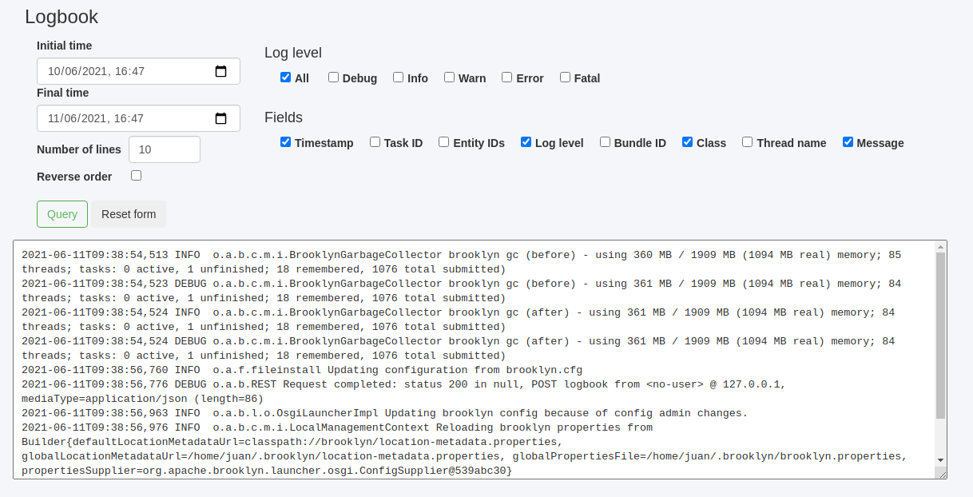Click the Number of lines label
The height and width of the screenshot is (497, 973).
(79, 149)
